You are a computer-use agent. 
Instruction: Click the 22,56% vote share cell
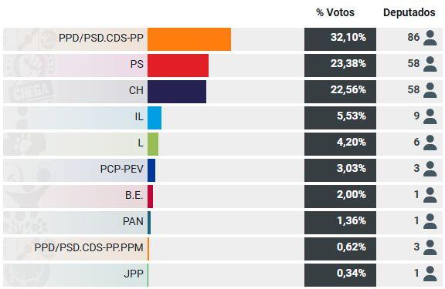pyautogui.click(x=340, y=92)
